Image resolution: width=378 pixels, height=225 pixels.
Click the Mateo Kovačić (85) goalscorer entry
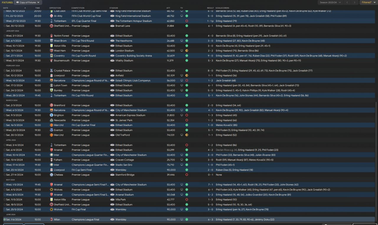click(227, 125)
